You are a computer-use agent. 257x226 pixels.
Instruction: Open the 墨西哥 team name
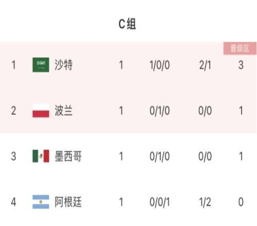[x=68, y=156]
